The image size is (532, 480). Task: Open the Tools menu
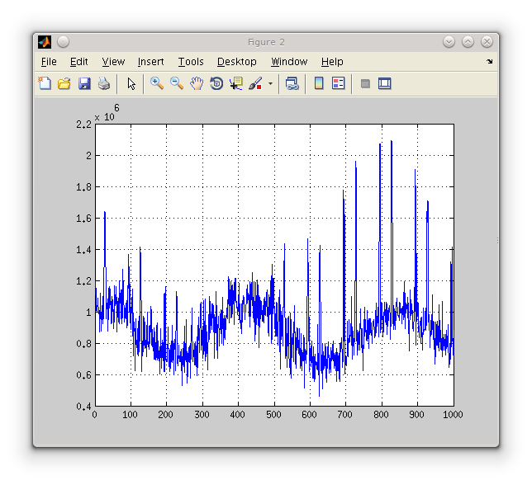[191, 62]
